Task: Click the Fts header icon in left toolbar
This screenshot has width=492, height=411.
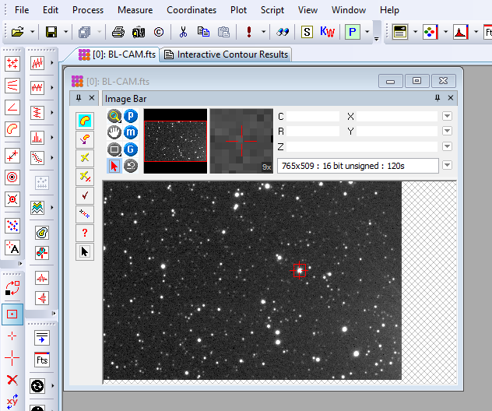Action: 41,360
